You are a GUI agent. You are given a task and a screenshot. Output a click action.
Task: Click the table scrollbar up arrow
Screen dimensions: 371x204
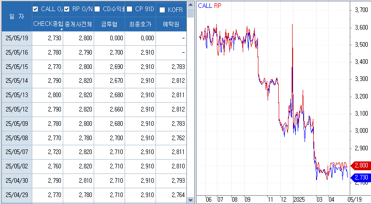point(190,4)
